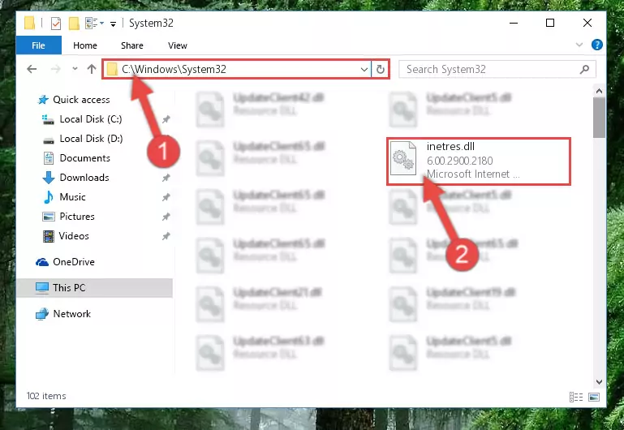Select Quick access in the navigation pane
This screenshot has height=430, width=624.
81,100
